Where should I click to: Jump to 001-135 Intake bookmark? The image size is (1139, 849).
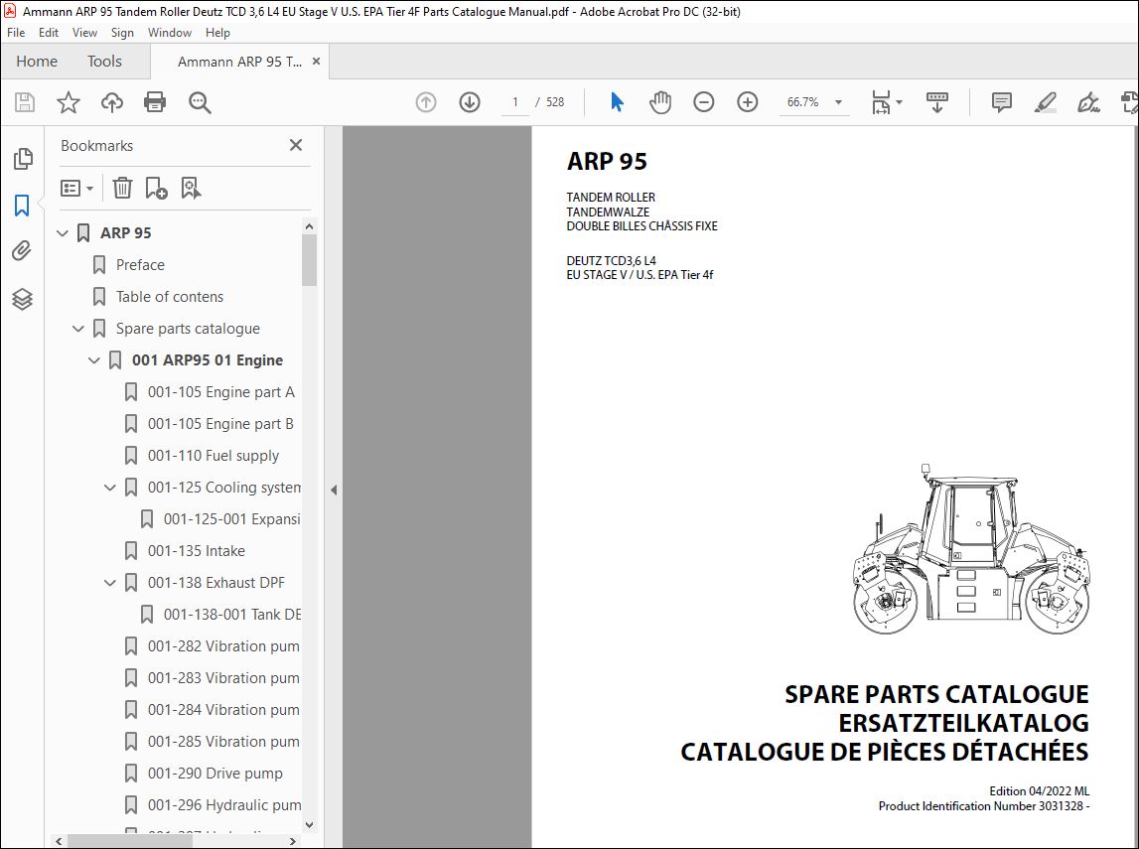click(197, 551)
